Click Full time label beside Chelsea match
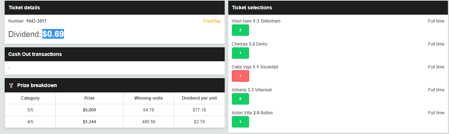 pos(436,44)
